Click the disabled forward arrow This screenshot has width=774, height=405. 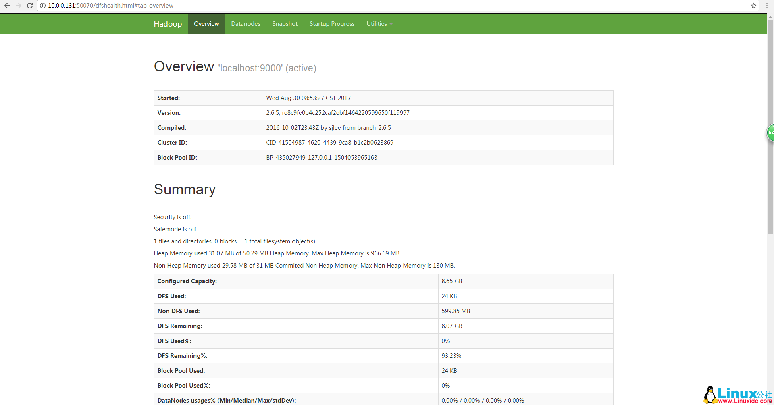click(x=18, y=6)
